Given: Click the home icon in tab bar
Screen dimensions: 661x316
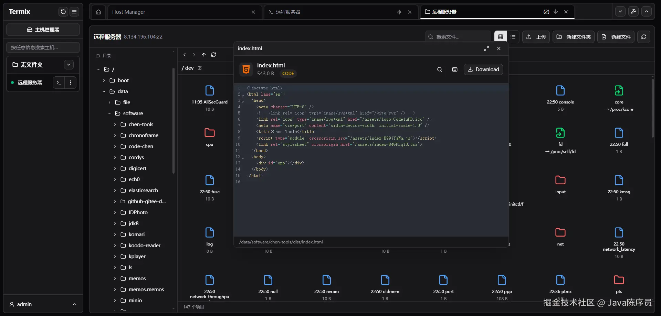Looking at the screenshot, I should [98, 12].
